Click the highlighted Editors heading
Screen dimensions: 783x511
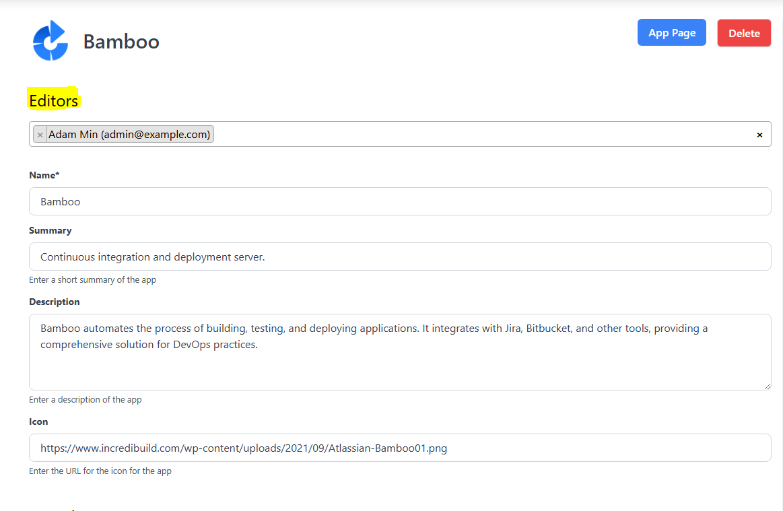[x=54, y=101]
